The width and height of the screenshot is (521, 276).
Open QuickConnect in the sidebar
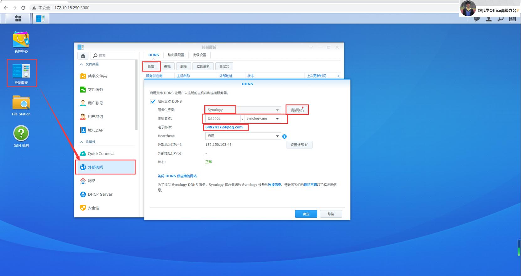pos(101,154)
